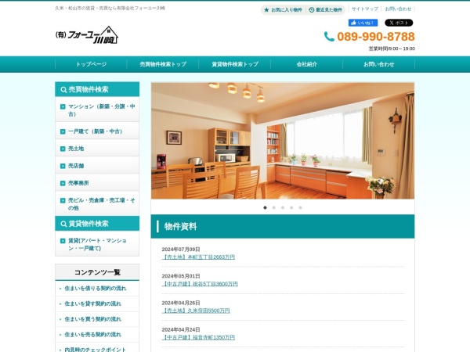Open 売ビル・売倉庫・売工場・その他 link
470x352 pixels.
pos(97,204)
